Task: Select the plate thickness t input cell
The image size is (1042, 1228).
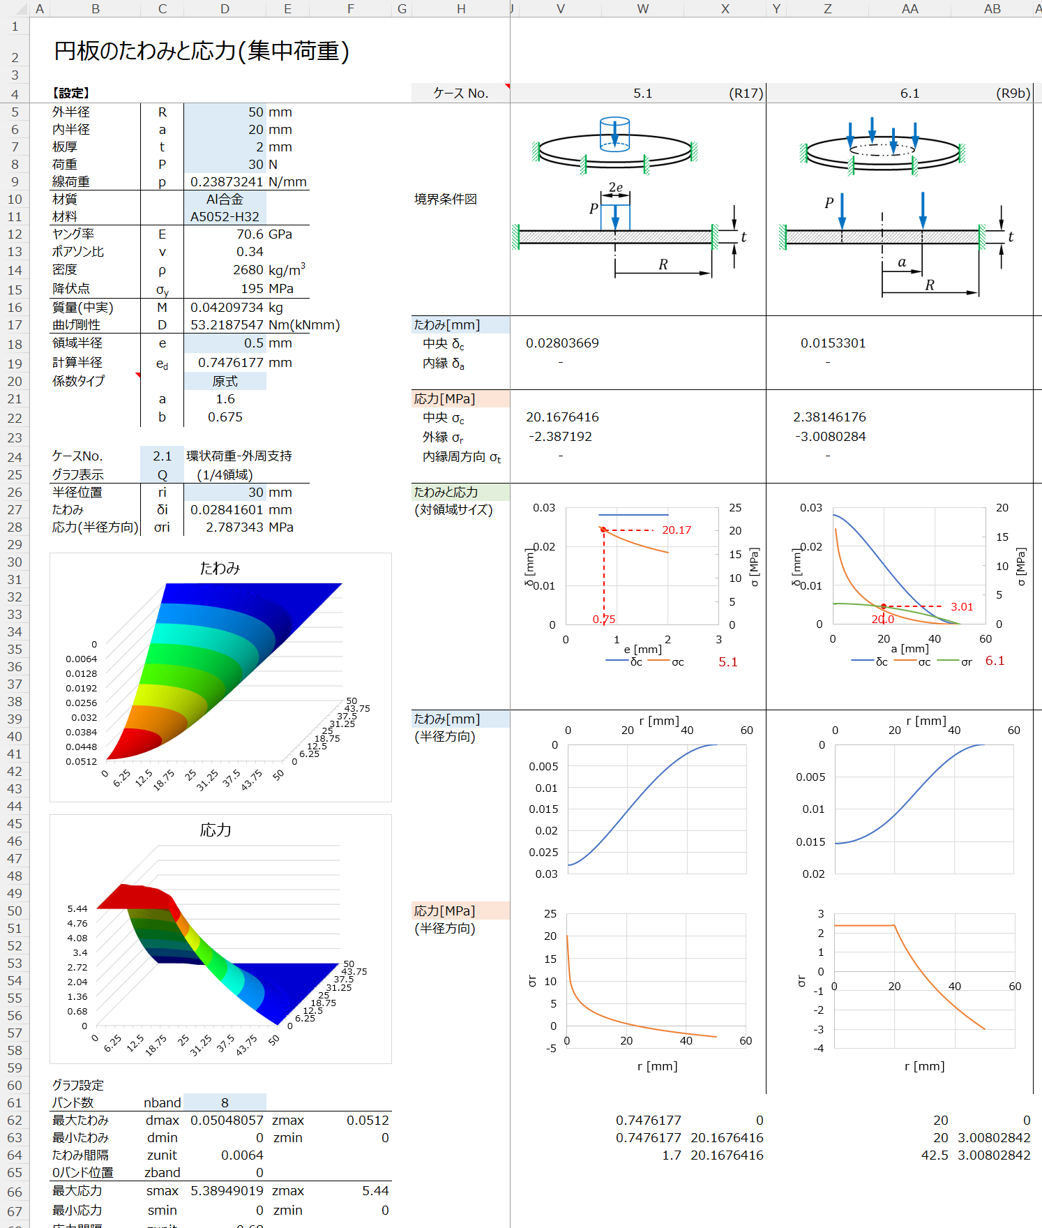Action: (x=225, y=147)
